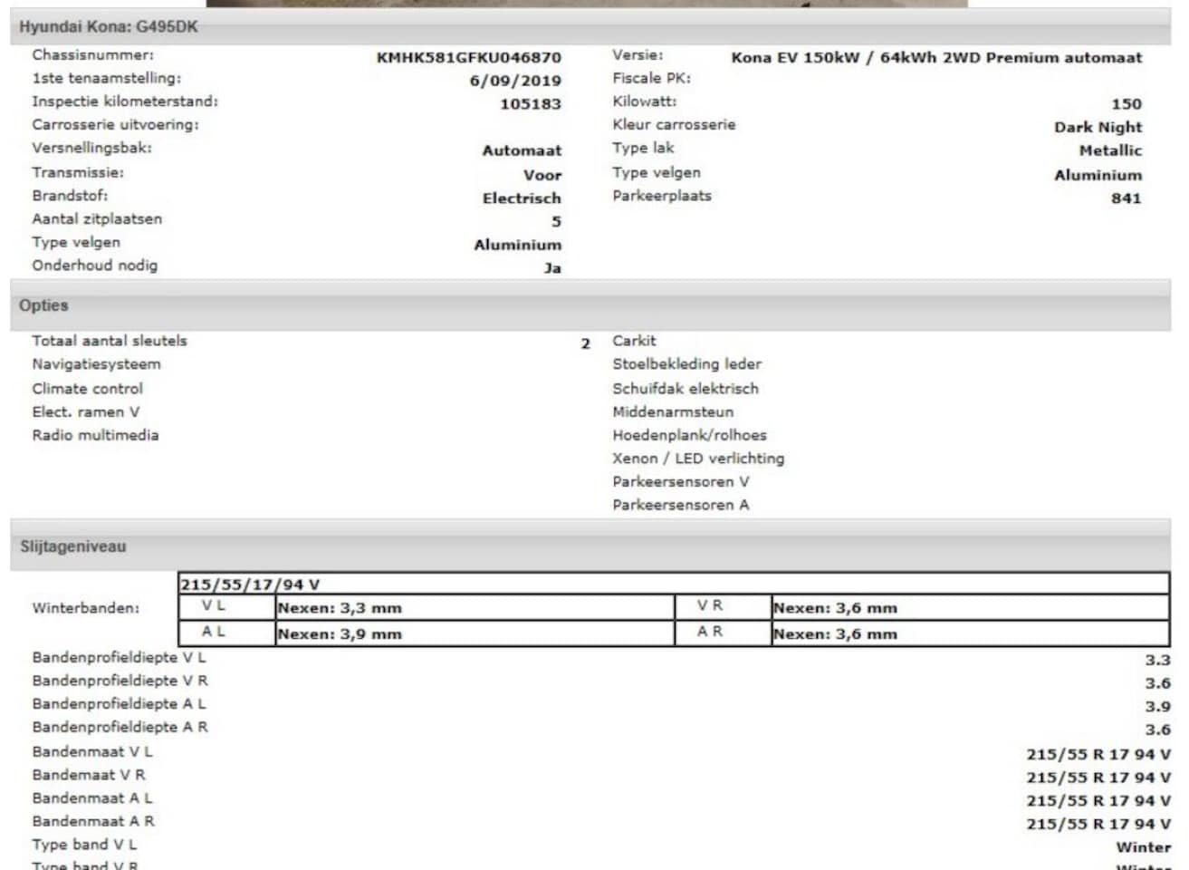1189x870 pixels.
Task: Click the Opties section header
Action: pyautogui.click(x=590, y=306)
